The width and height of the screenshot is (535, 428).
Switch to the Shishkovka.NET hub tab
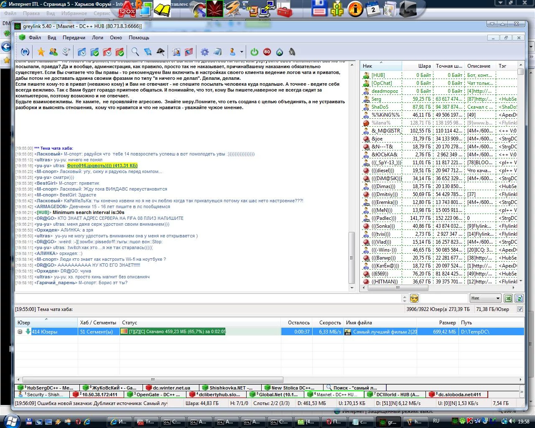click(230, 387)
